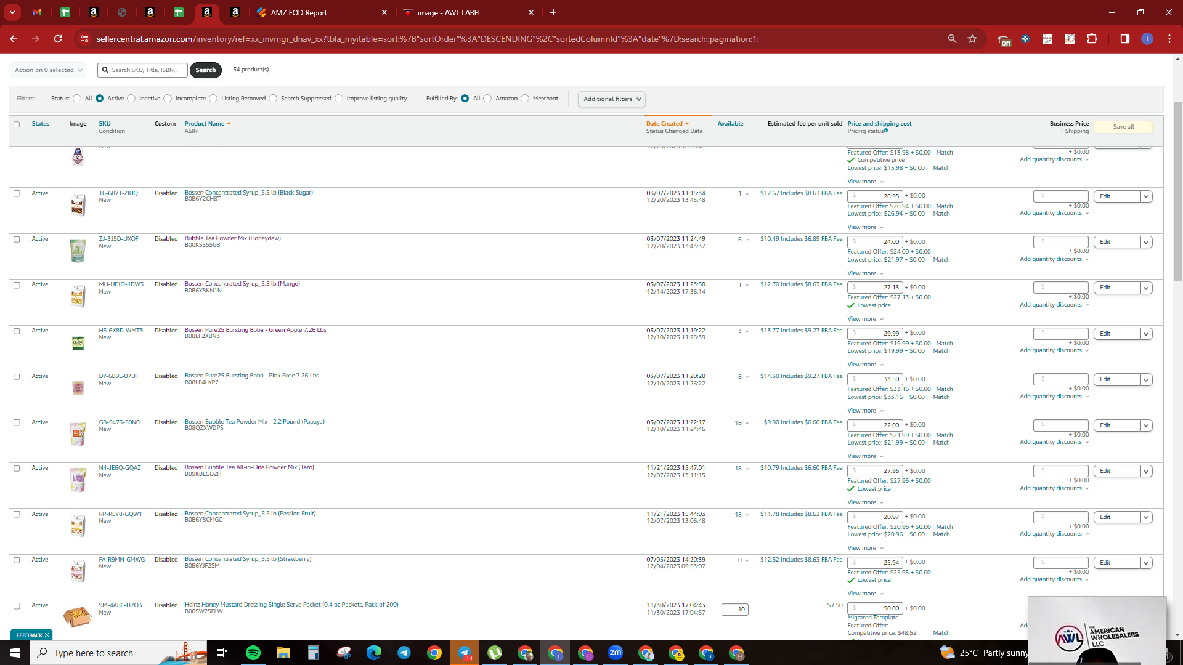Close the AMZ EOD Report tab
The width and height of the screenshot is (1183, 665).
[384, 12]
